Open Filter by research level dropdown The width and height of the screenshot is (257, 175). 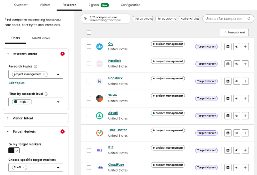[58, 102]
